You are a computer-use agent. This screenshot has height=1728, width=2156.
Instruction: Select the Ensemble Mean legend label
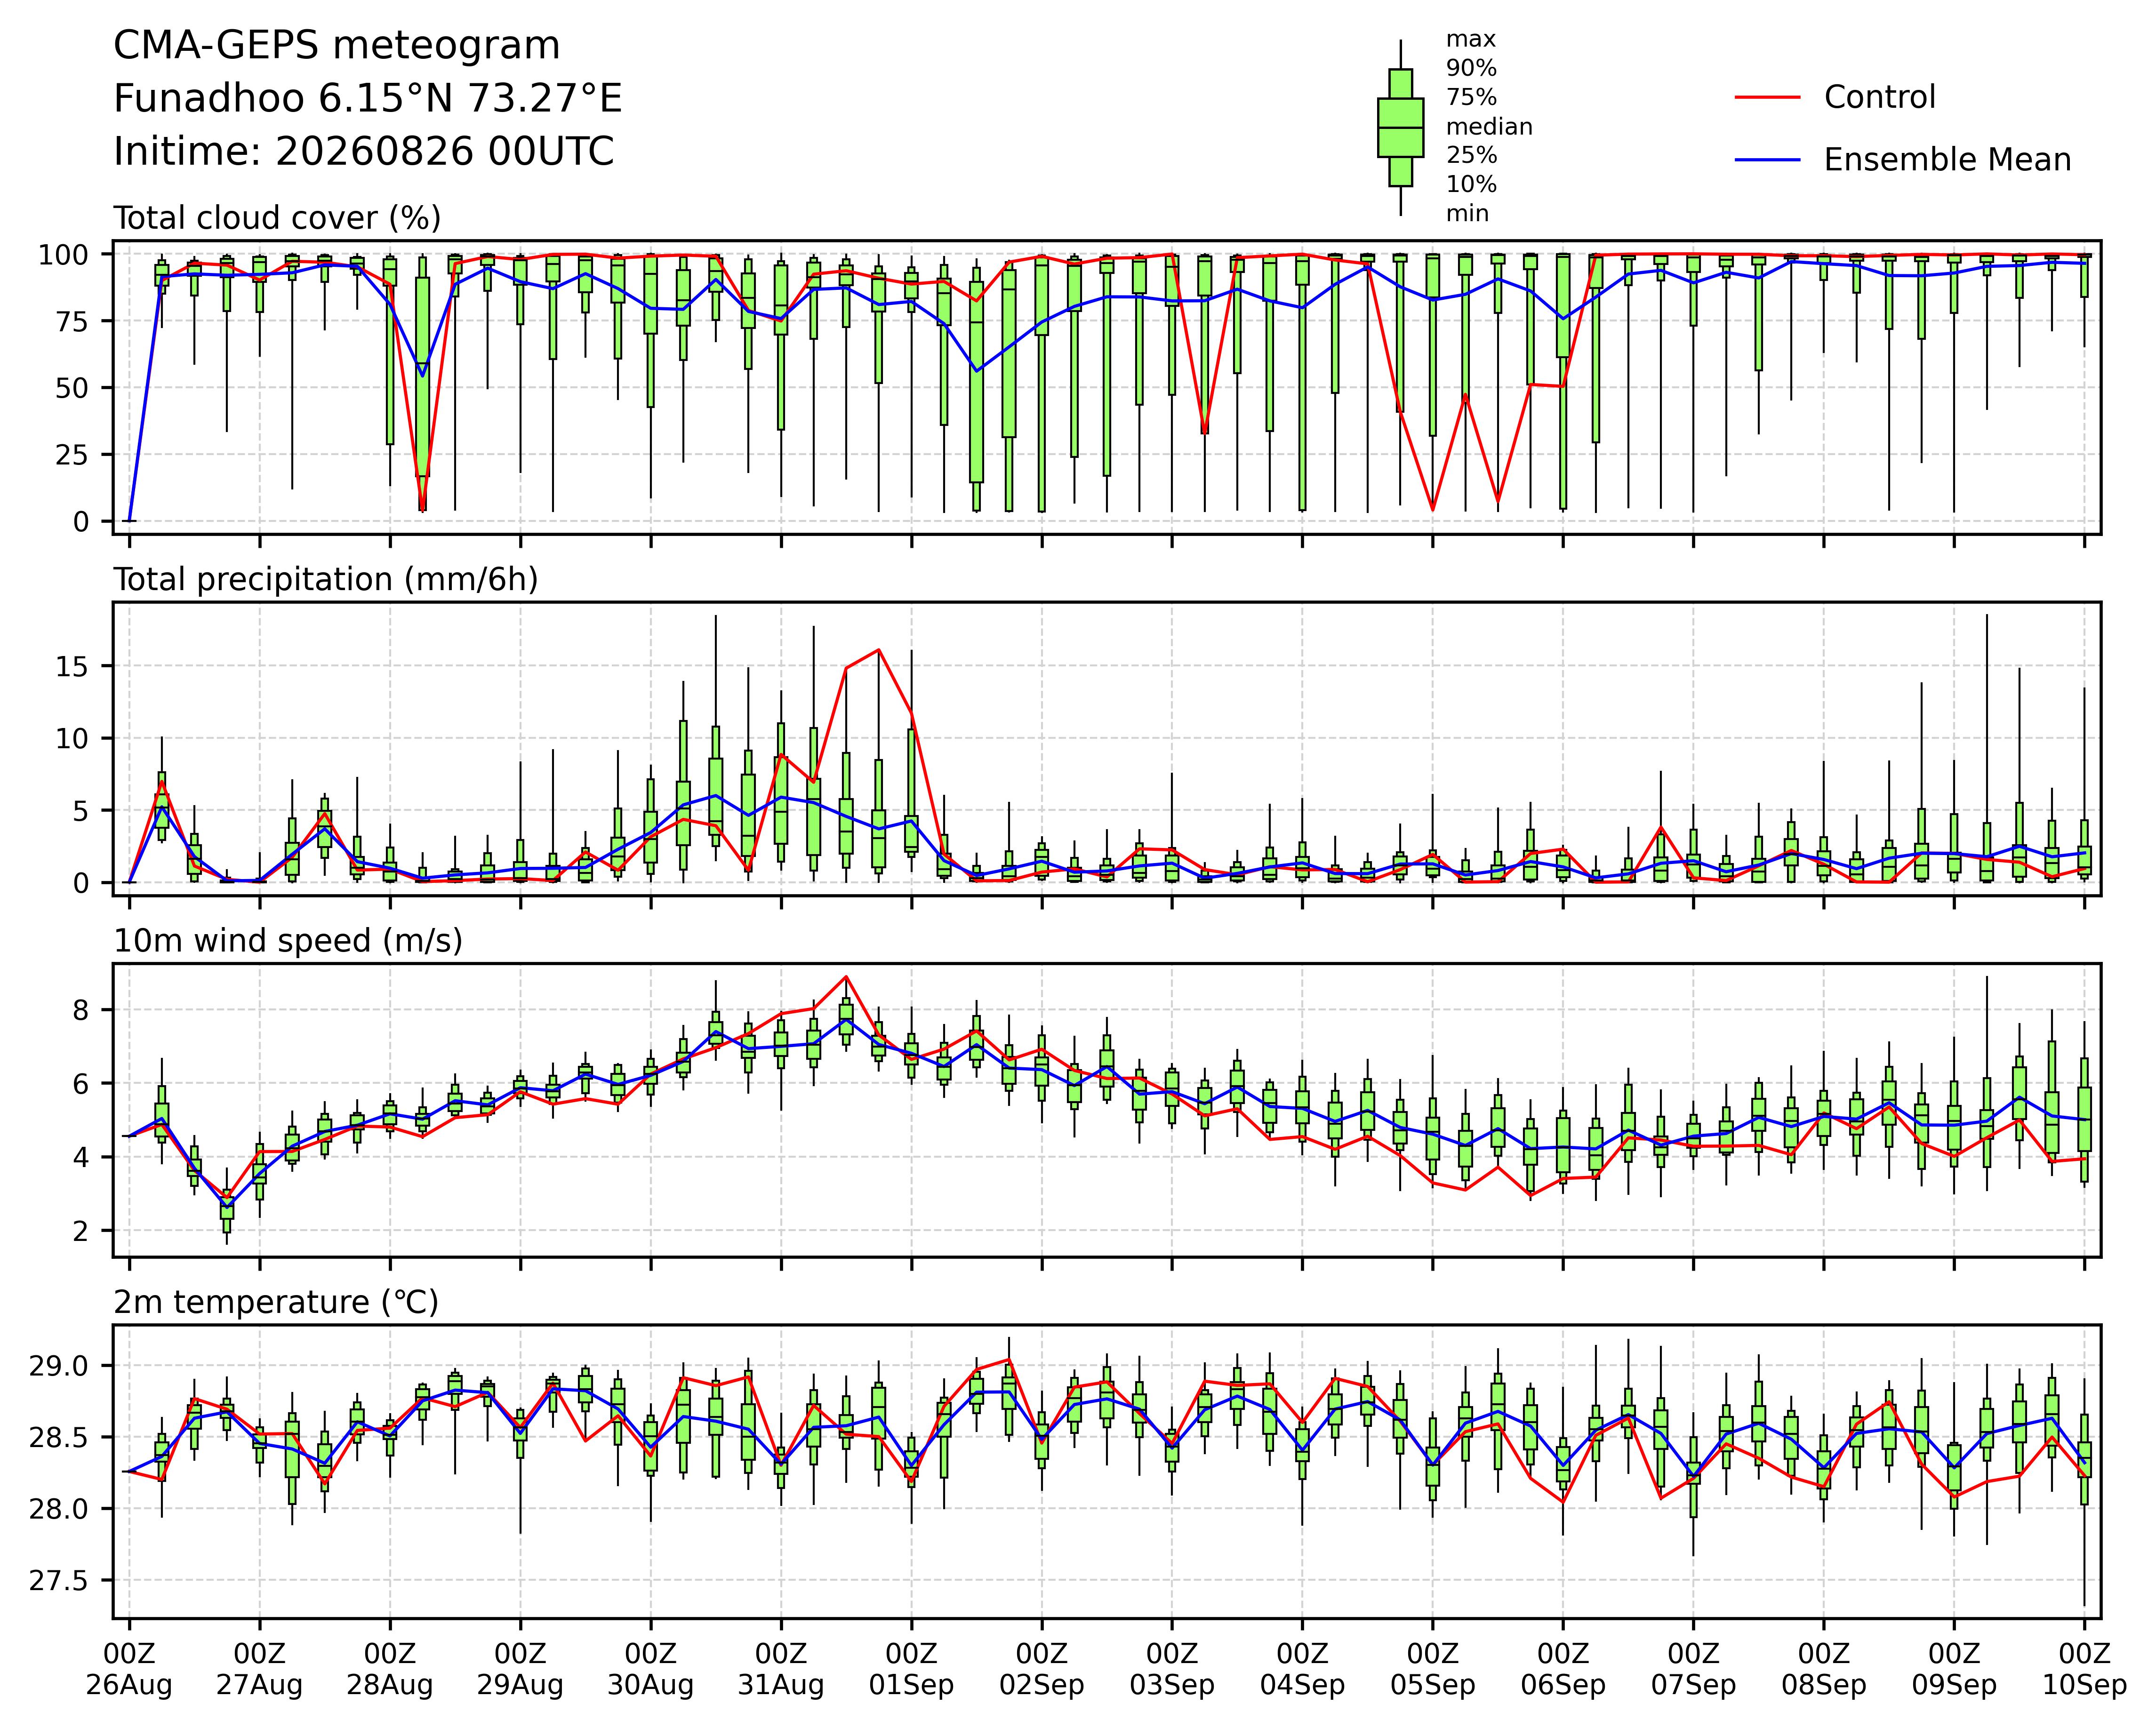1947,160
